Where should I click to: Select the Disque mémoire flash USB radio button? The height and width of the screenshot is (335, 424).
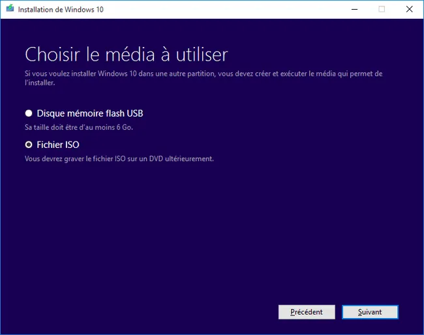coord(29,113)
